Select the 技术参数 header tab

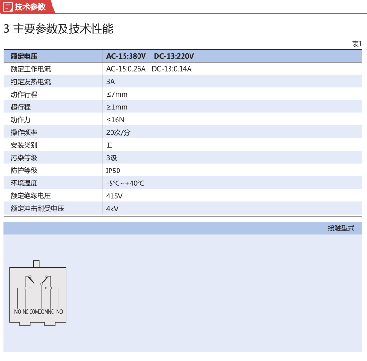click(27, 7)
